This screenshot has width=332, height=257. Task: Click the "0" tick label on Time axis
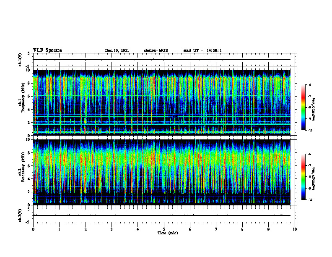pyautogui.click(x=33, y=229)
